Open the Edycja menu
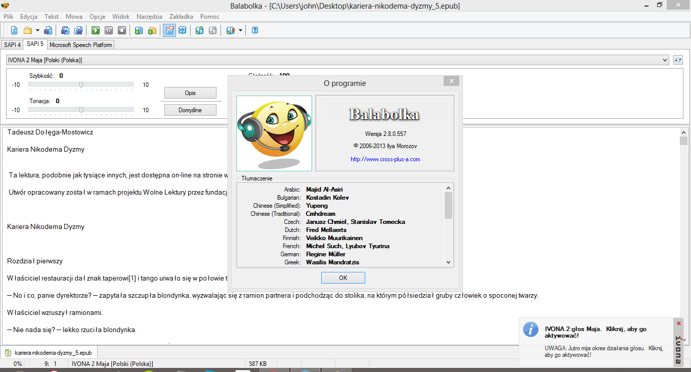 29,16
